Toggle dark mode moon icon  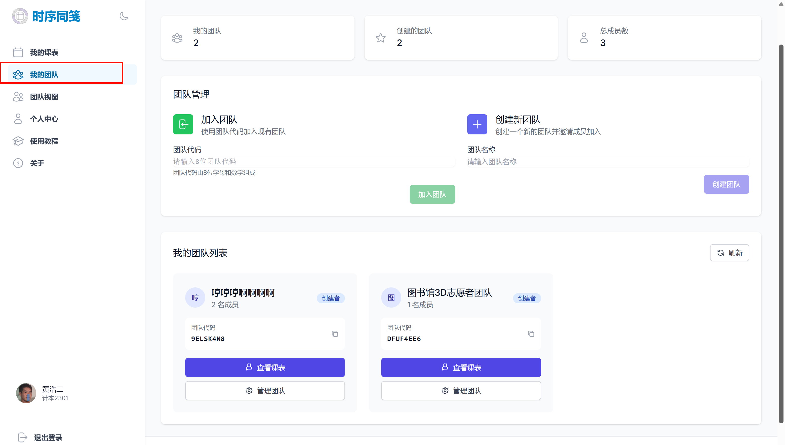click(x=124, y=16)
